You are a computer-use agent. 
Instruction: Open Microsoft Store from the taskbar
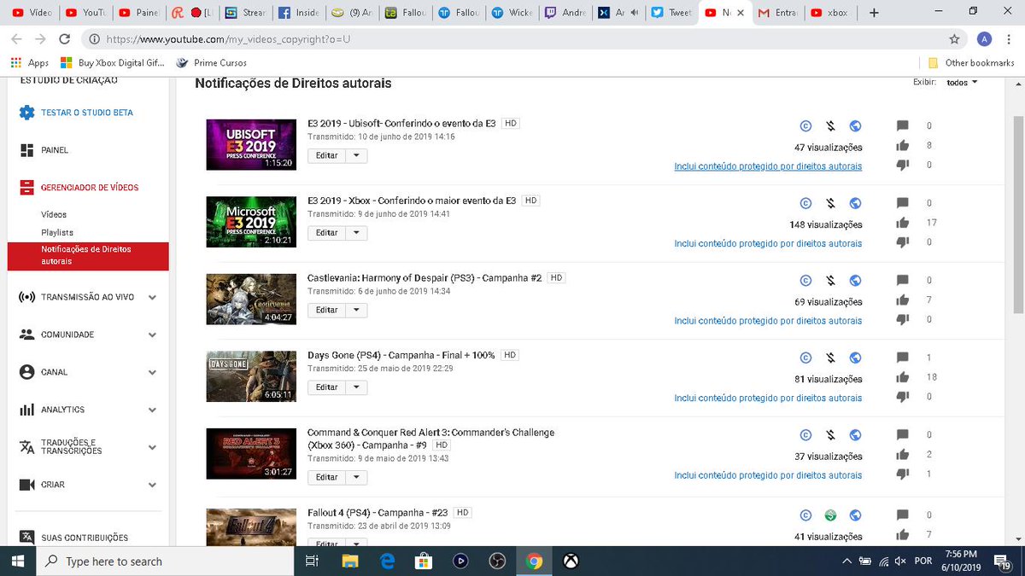pyautogui.click(x=423, y=561)
